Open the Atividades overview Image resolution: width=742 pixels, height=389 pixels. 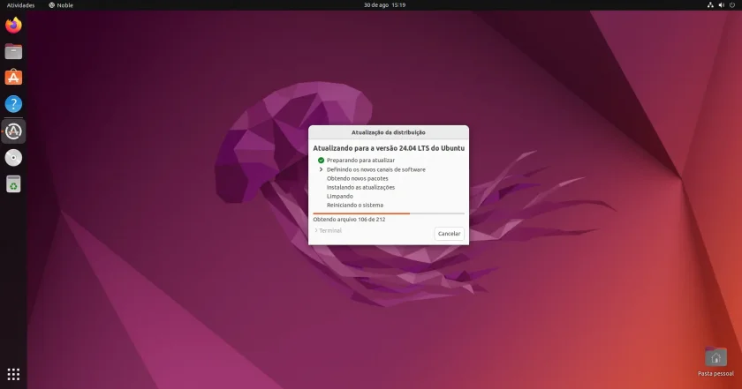tap(21, 5)
